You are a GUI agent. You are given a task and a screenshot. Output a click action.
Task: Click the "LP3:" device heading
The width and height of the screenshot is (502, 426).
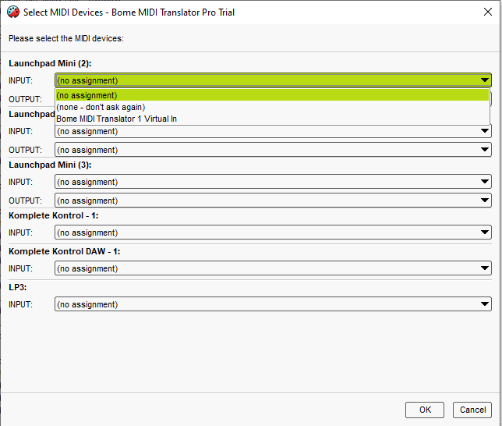pyautogui.click(x=19, y=287)
